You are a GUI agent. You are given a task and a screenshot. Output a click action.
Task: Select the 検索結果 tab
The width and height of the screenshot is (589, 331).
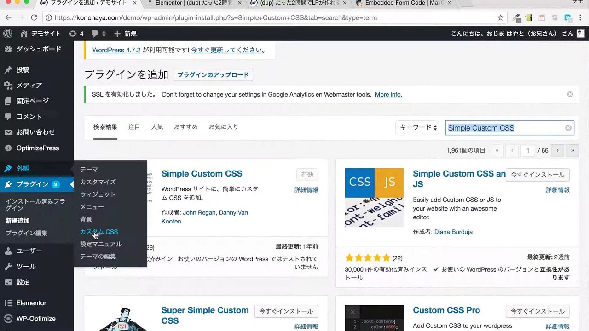[105, 127]
